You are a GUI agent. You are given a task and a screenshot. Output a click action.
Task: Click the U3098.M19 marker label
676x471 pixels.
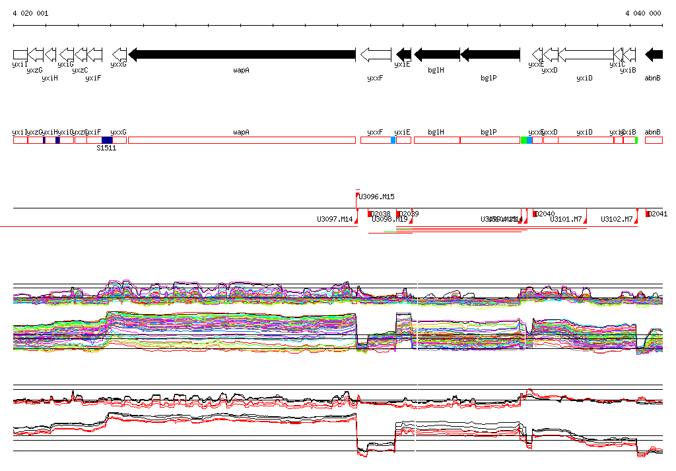coord(389,220)
